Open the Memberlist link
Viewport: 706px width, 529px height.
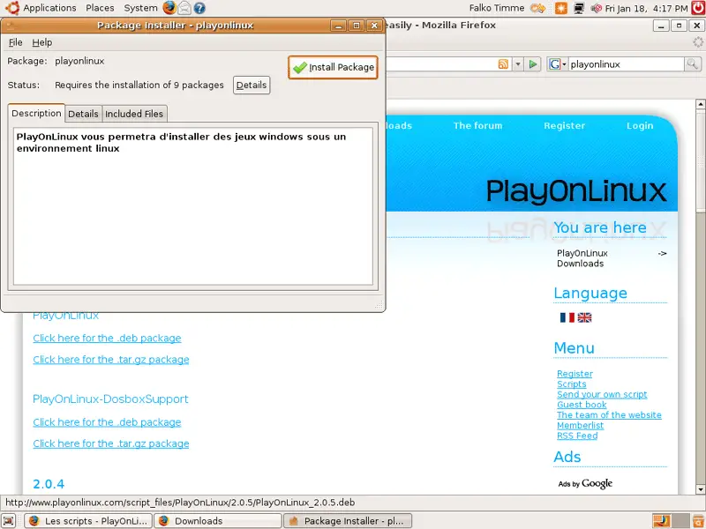tap(580, 426)
